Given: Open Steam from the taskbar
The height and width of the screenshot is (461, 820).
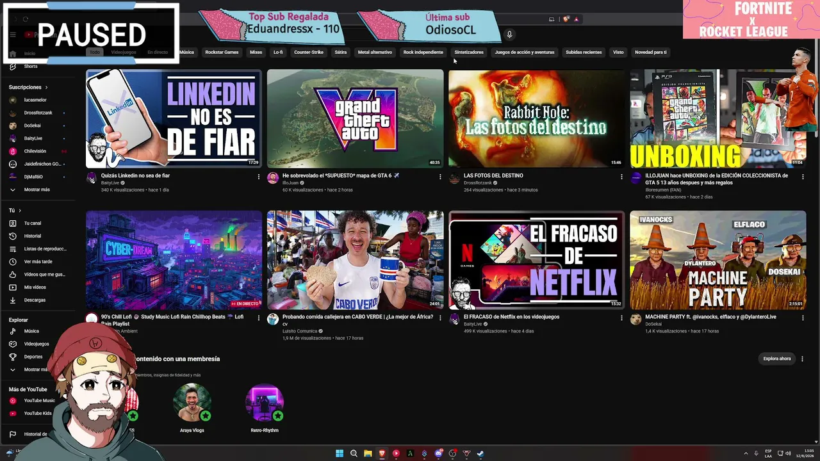Looking at the screenshot, I should coord(480,454).
